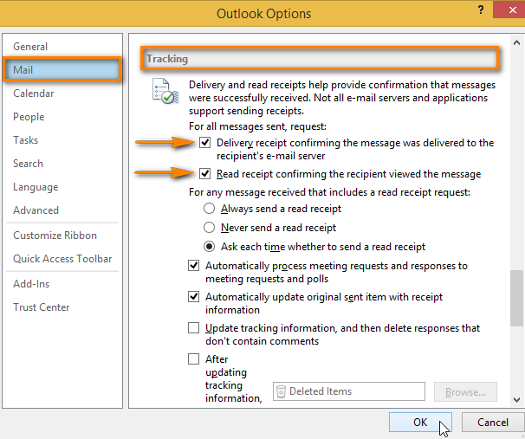Screen dimensions: 525x439
Task: Open the Mail options category
Action: click(x=62, y=69)
